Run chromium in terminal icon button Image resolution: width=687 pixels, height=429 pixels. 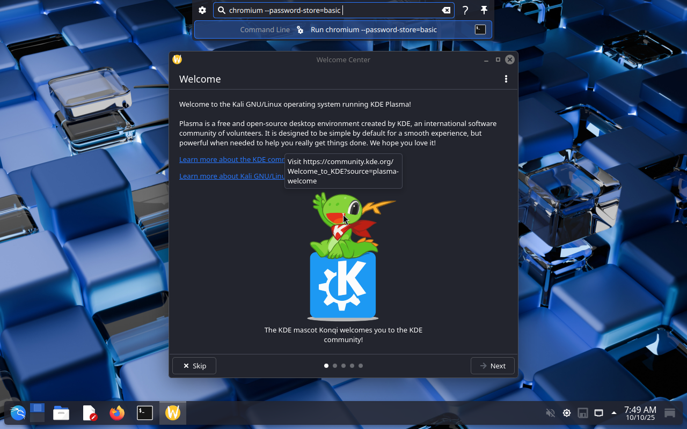coord(480,29)
